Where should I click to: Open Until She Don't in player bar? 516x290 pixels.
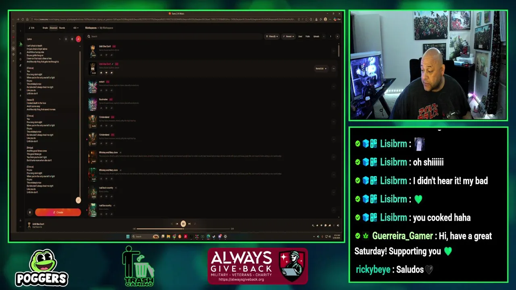(x=38, y=224)
